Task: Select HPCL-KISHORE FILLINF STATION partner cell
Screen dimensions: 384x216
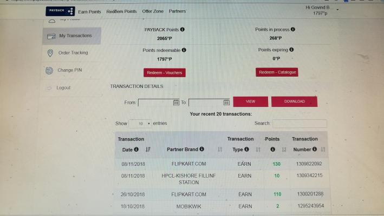Action: coord(188,179)
